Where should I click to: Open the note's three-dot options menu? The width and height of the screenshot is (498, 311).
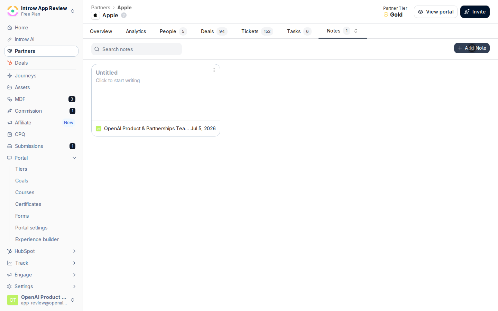pyautogui.click(x=214, y=70)
